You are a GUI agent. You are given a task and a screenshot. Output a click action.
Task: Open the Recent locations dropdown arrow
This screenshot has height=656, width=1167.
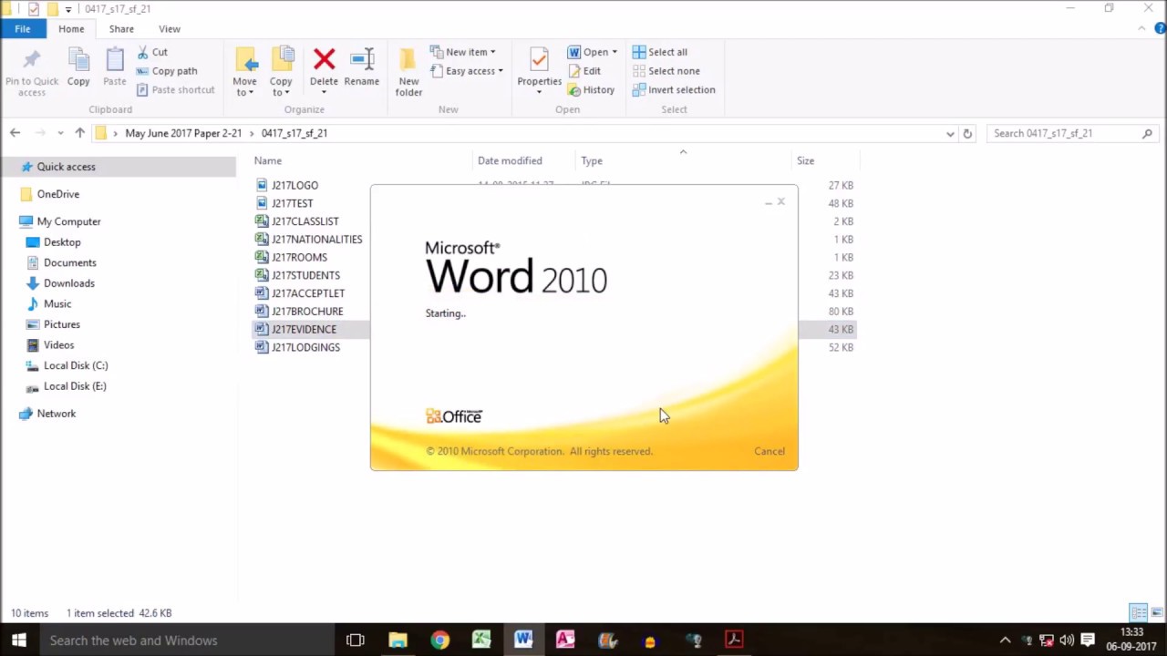click(60, 133)
